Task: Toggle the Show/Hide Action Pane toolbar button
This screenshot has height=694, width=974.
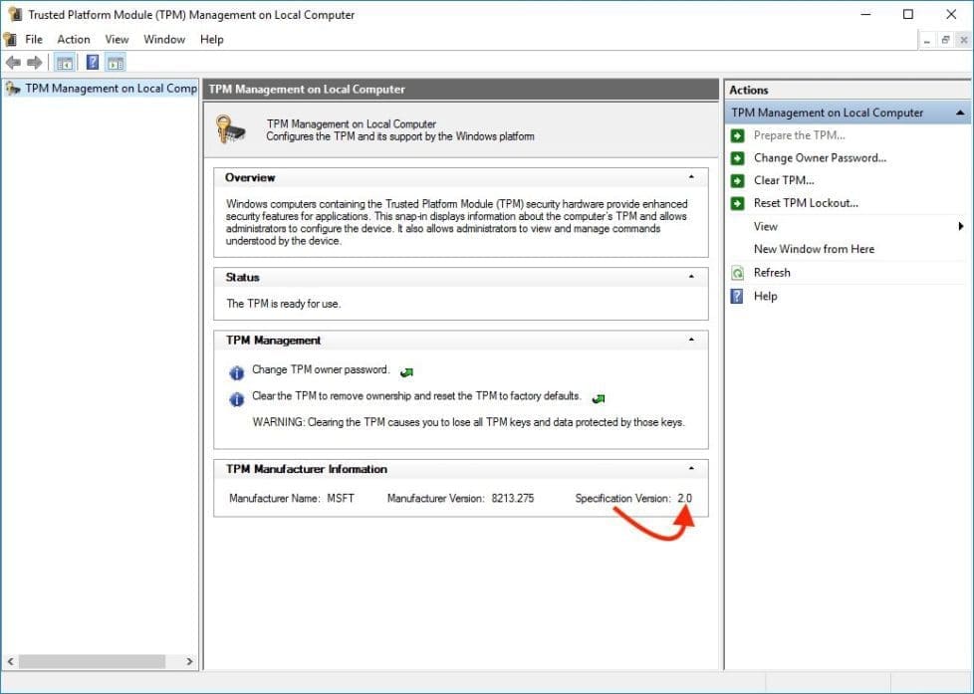Action: coord(117,62)
